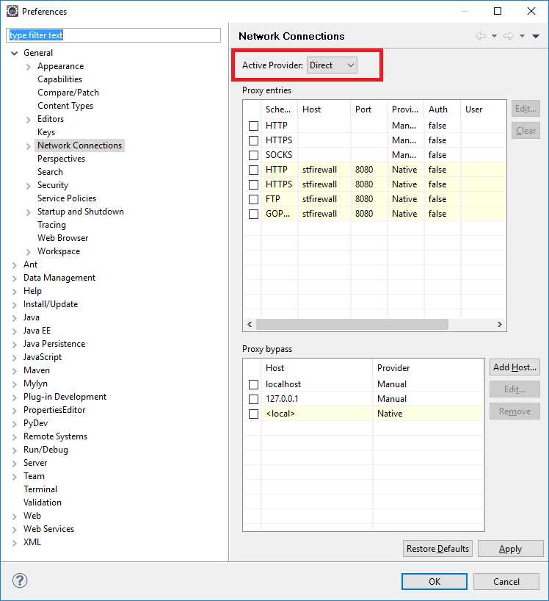549x601 pixels.
Task: Toggle the SOCKS proxy entry checkbox
Action: click(x=253, y=155)
